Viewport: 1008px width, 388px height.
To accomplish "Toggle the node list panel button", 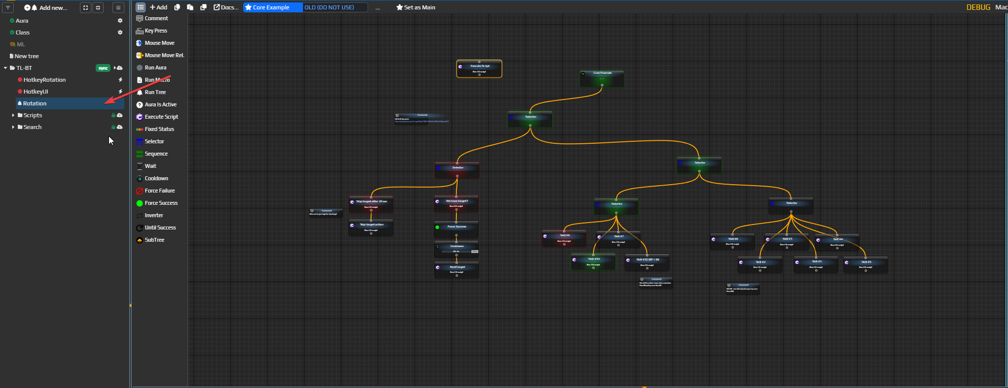I will (141, 7).
